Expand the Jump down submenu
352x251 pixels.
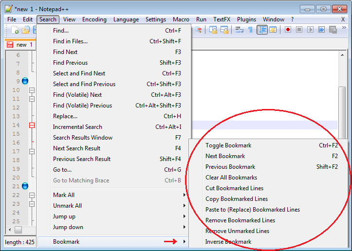[x=119, y=227]
